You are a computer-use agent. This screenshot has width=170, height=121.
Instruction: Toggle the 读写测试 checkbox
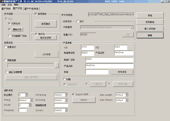(x=36, y=14)
